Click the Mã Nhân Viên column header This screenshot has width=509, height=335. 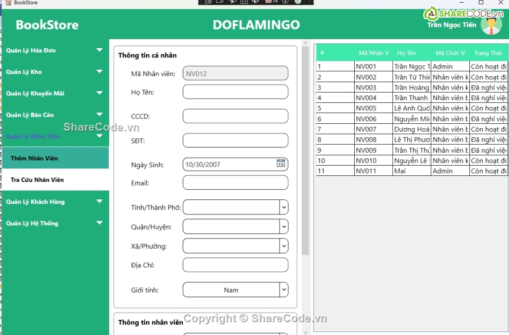[x=373, y=53]
